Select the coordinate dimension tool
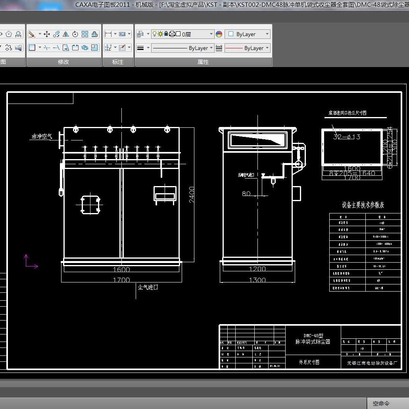Image resolution: width=409 pixels, height=409 pixels. pyautogui.click(x=108, y=48)
